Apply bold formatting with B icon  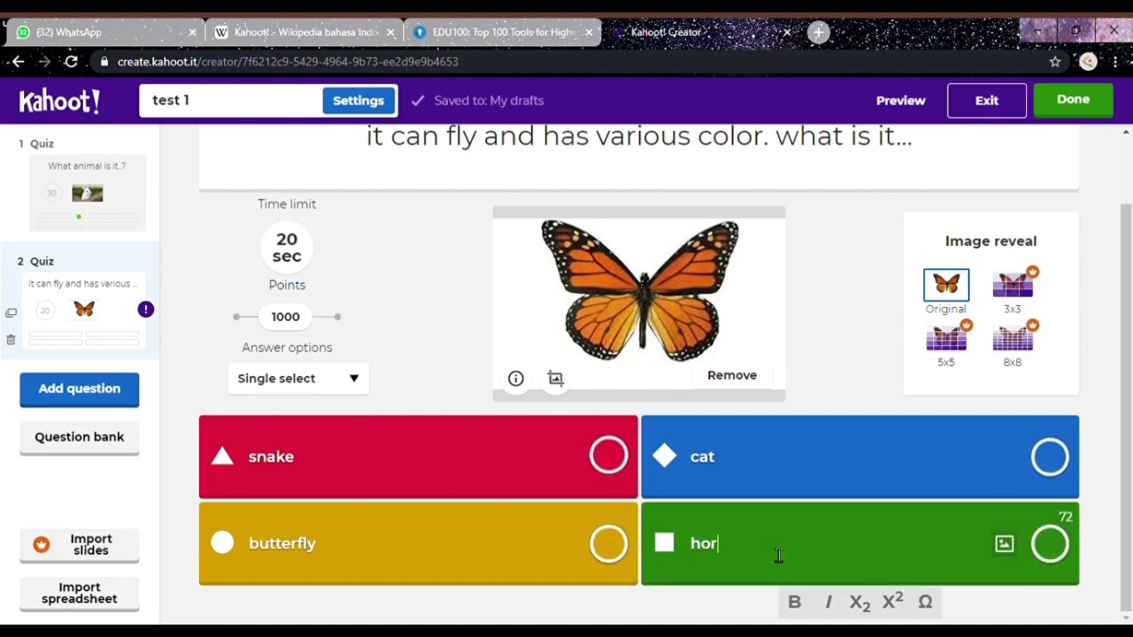(794, 602)
